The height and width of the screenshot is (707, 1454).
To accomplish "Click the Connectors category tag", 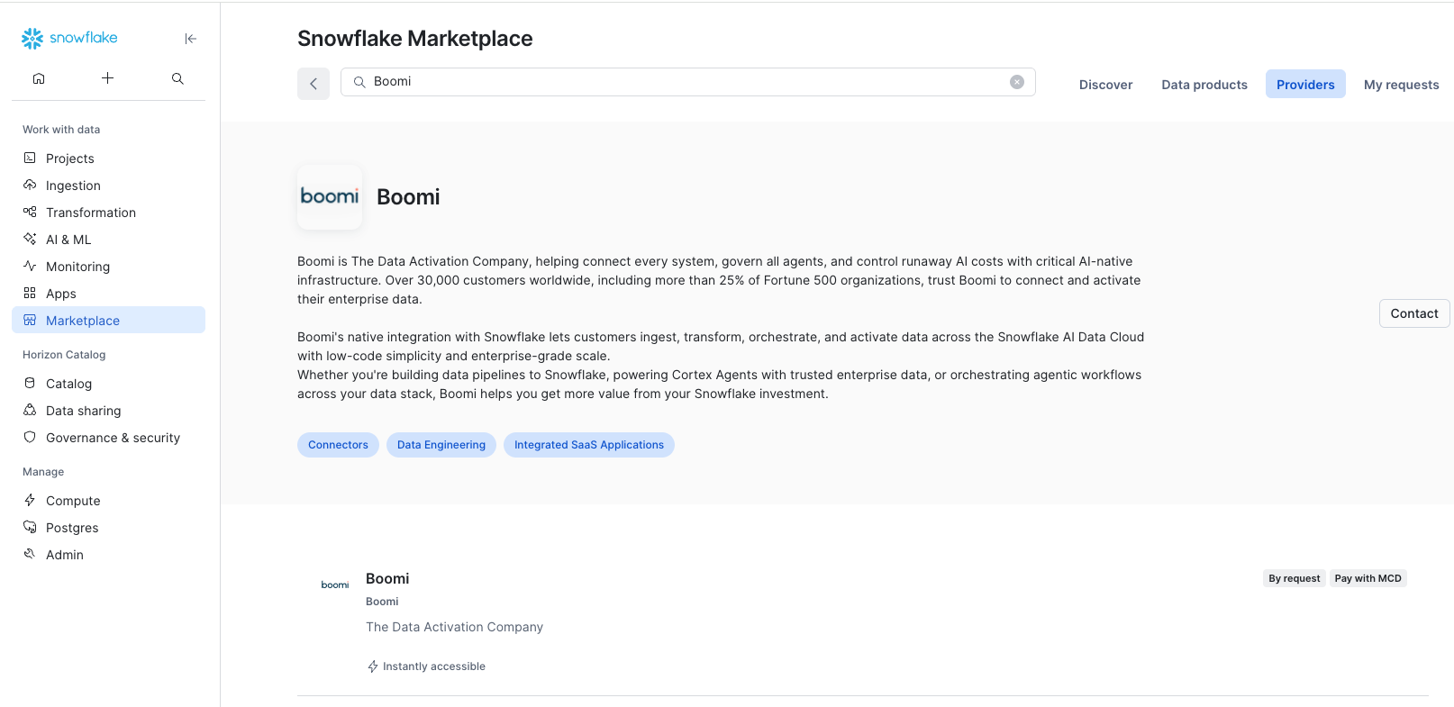I will (338, 445).
